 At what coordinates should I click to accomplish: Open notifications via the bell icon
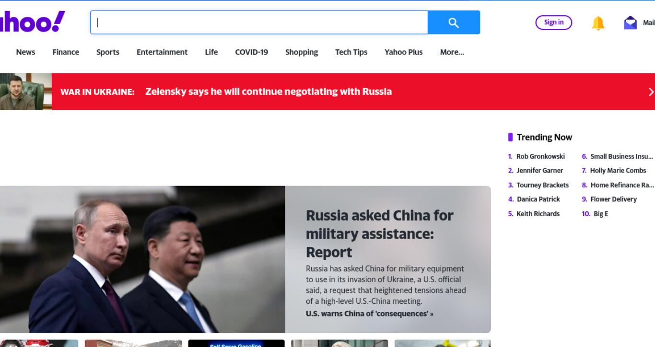[598, 23]
